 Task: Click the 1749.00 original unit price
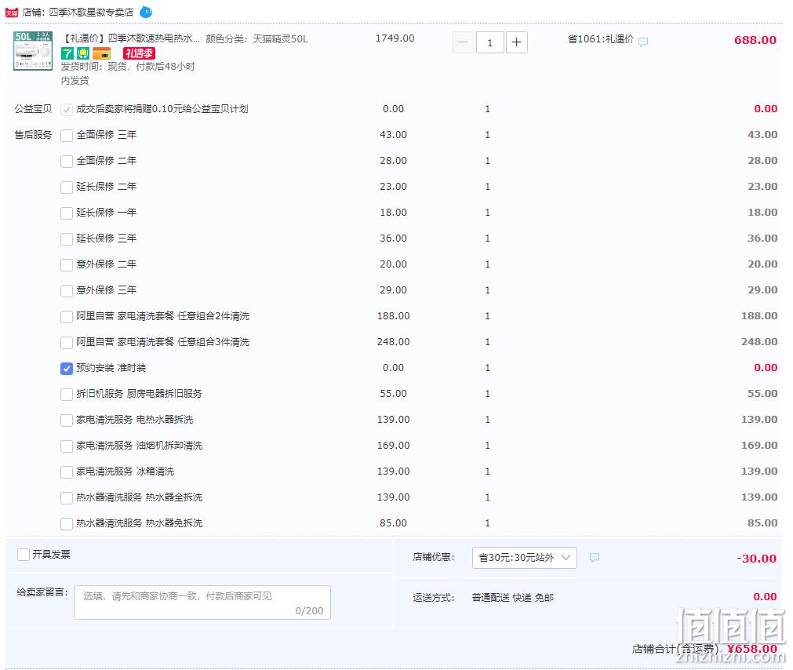click(395, 38)
